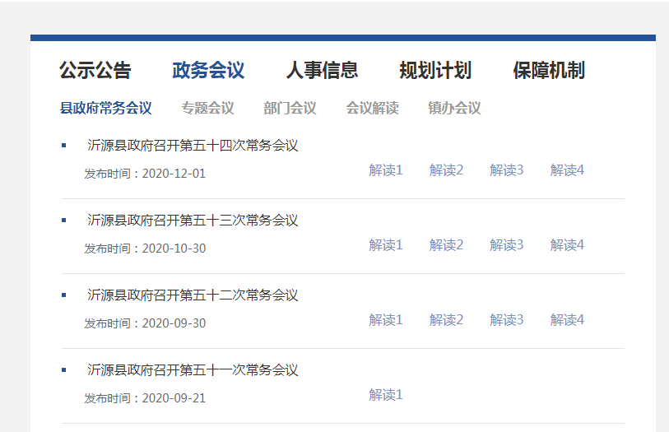Click 解读1 for the 2020-12-01 meeting
The width and height of the screenshot is (669, 432).
(386, 170)
